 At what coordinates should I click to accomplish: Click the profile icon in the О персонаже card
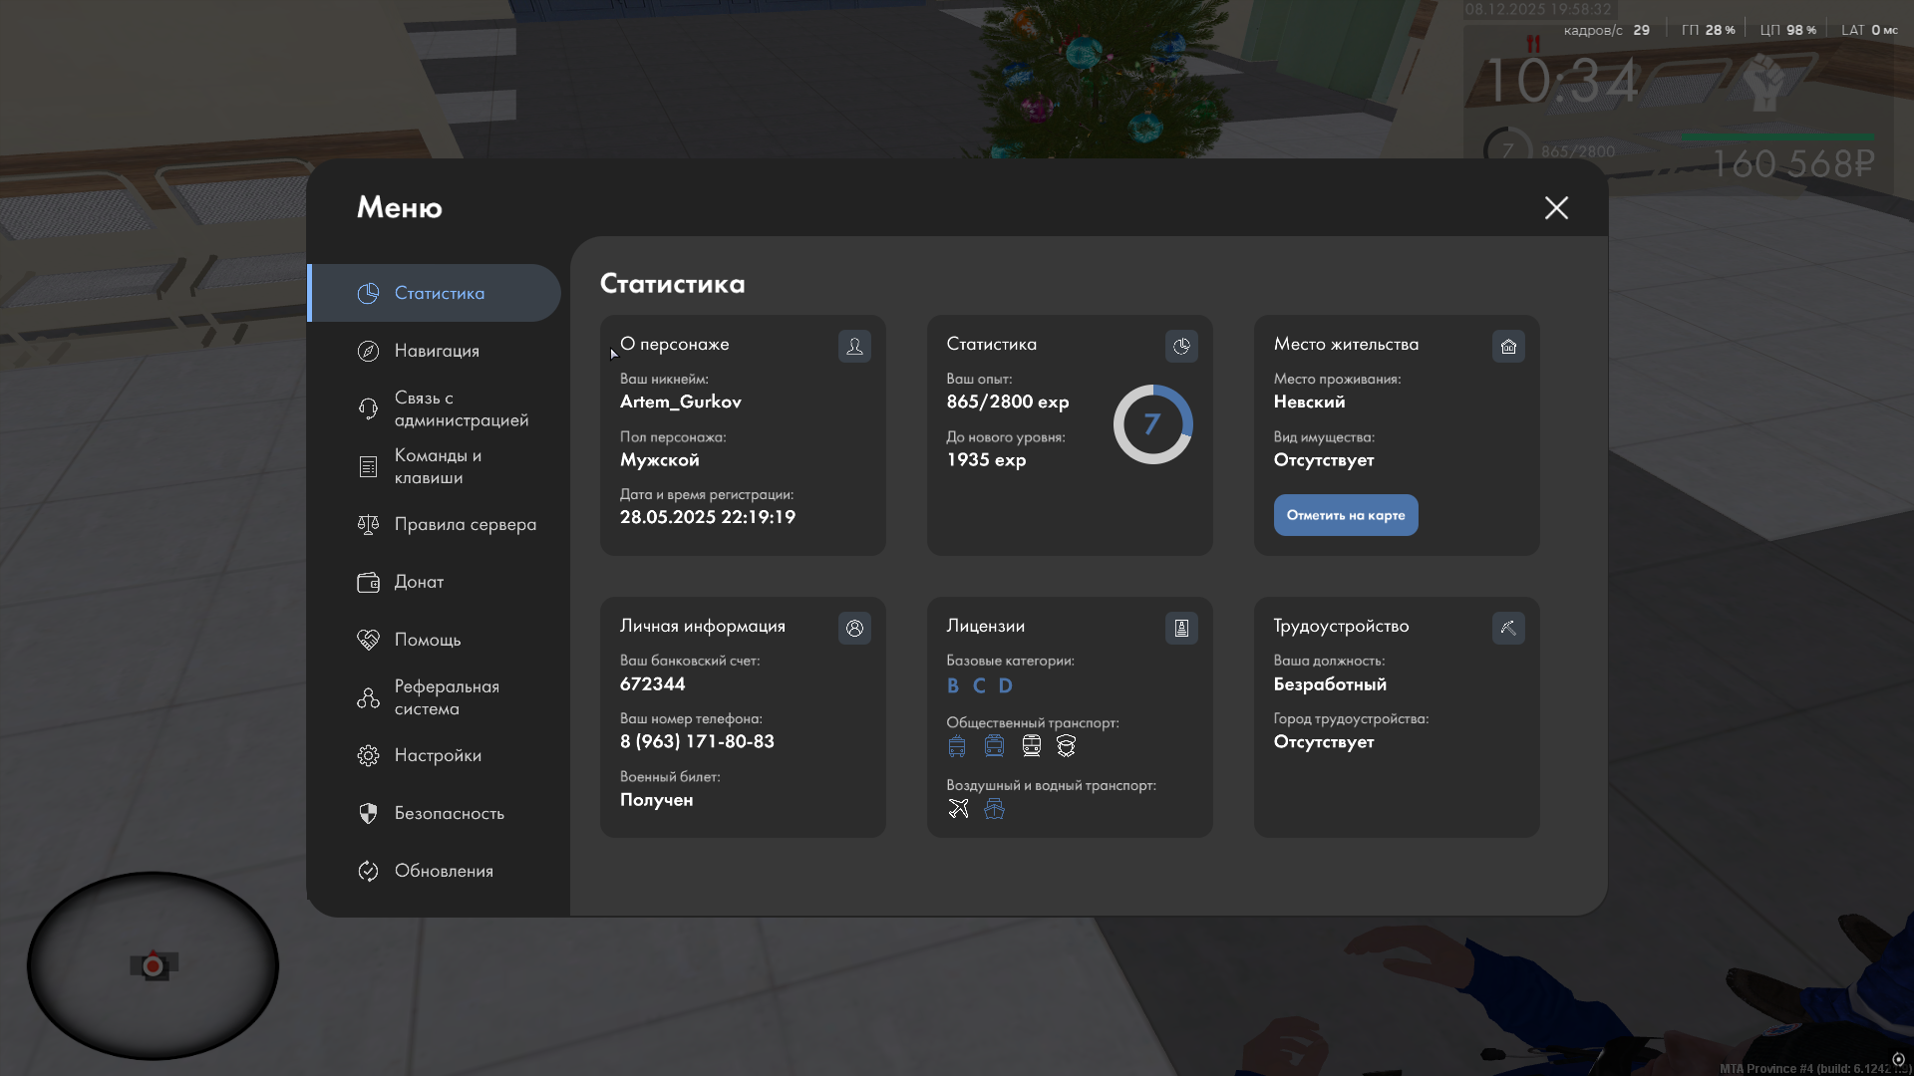pyautogui.click(x=854, y=346)
